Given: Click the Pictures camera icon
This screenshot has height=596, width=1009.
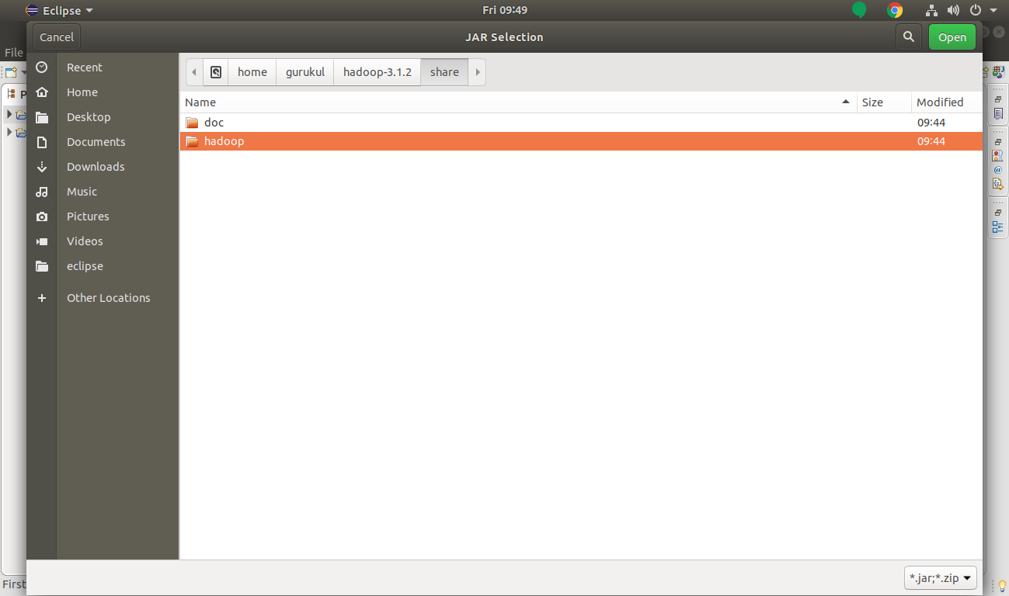Looking at the screenshot, I should click(x=42, y=217).
